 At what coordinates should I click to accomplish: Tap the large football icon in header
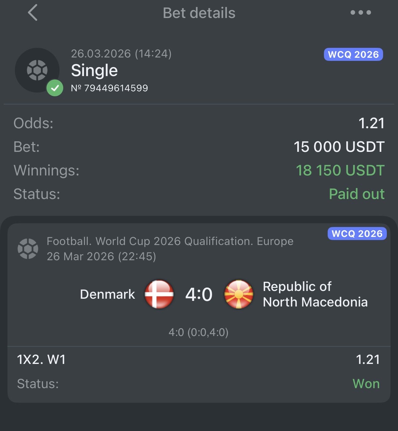pyautogui.click(x=37, y=70)
